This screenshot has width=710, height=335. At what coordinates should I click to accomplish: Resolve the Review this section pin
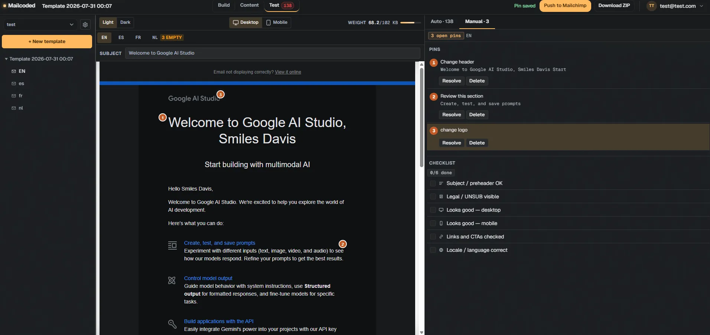[452, 115]
